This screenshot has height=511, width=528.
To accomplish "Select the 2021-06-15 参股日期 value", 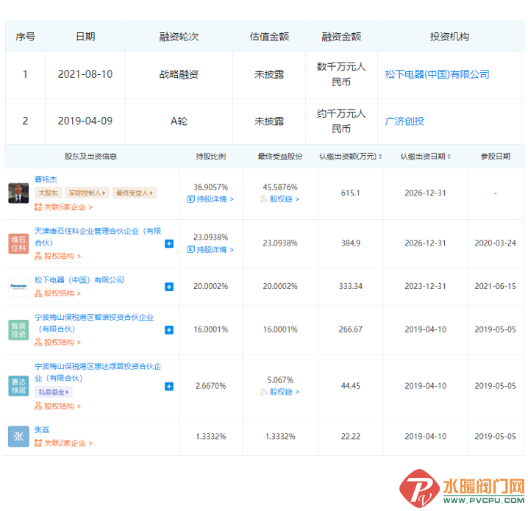I will coord(496,287).
